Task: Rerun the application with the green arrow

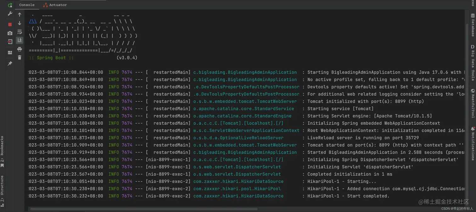Action: [10, 5]
